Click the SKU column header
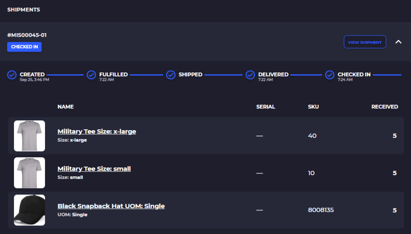The image size is (411, 234). pos(313,107)
